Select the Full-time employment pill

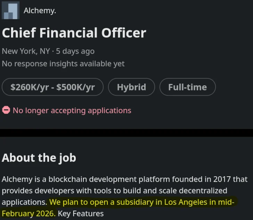[187, 87]
